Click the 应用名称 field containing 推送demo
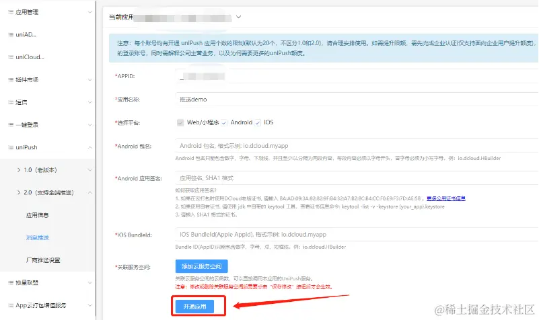Viewport: 539px width, 320px height. 357,99
